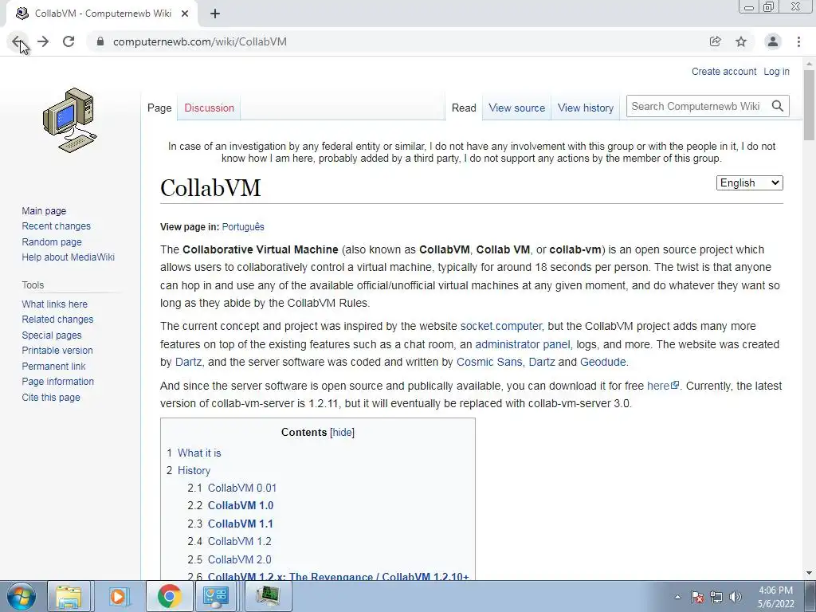816x612 pixels.
Task: Open Page information
Action: tap(57, 382)
